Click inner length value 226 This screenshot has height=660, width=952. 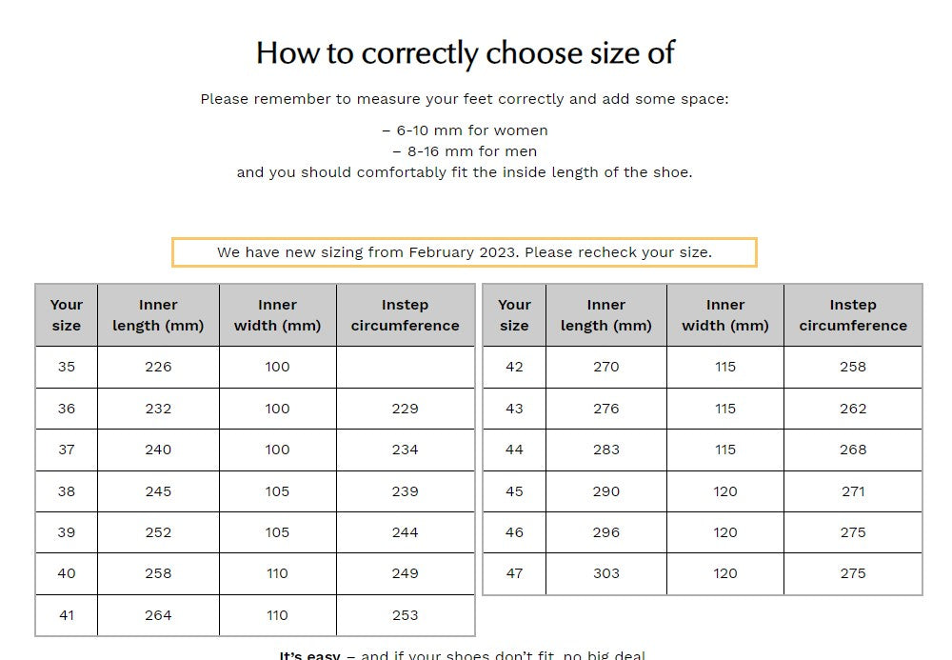point(158,367)
